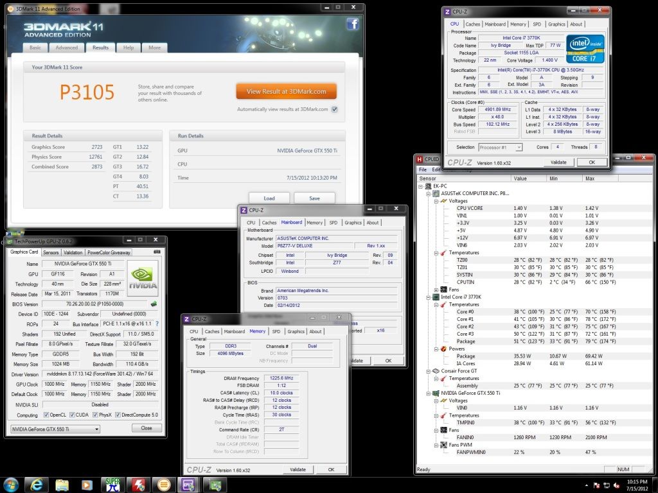Image resolution: width=658 pixels, height=493 pixels.
Task: Switch to the Basic tab in 3DMark 11
Action: coord(35,48)
